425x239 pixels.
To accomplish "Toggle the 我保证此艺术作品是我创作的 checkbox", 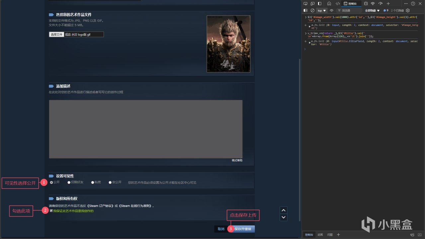I will point(51,211).
